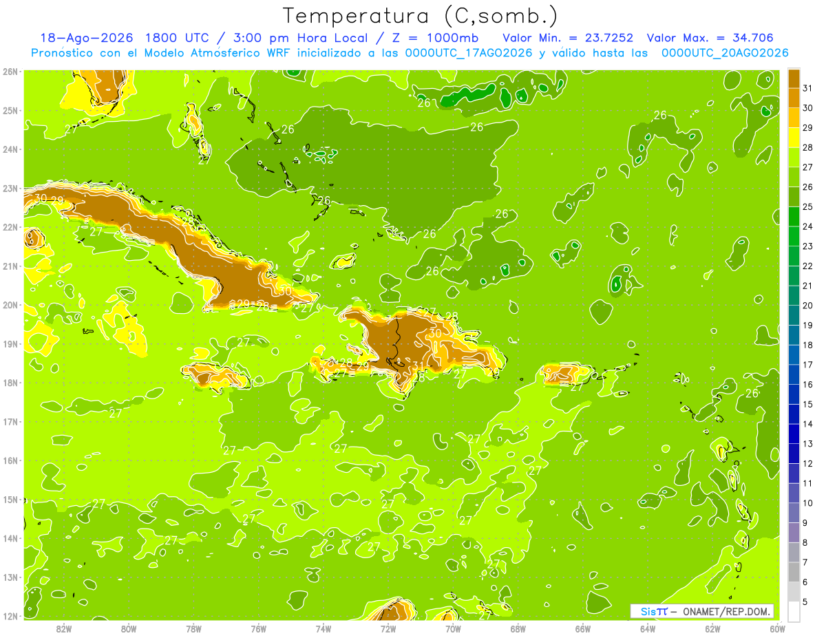Click the "Valor Min. = 23.7252" value
826x638 pixels.
point(568,38)
